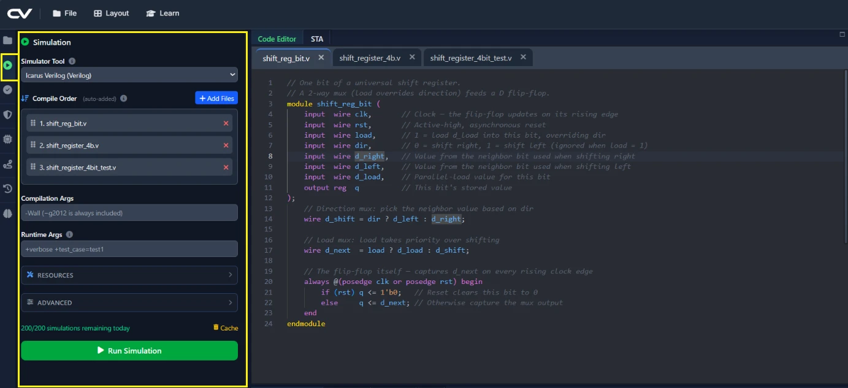This screenshot has width=848, height=388.
Task: Open the File menu
Action: 64,13
